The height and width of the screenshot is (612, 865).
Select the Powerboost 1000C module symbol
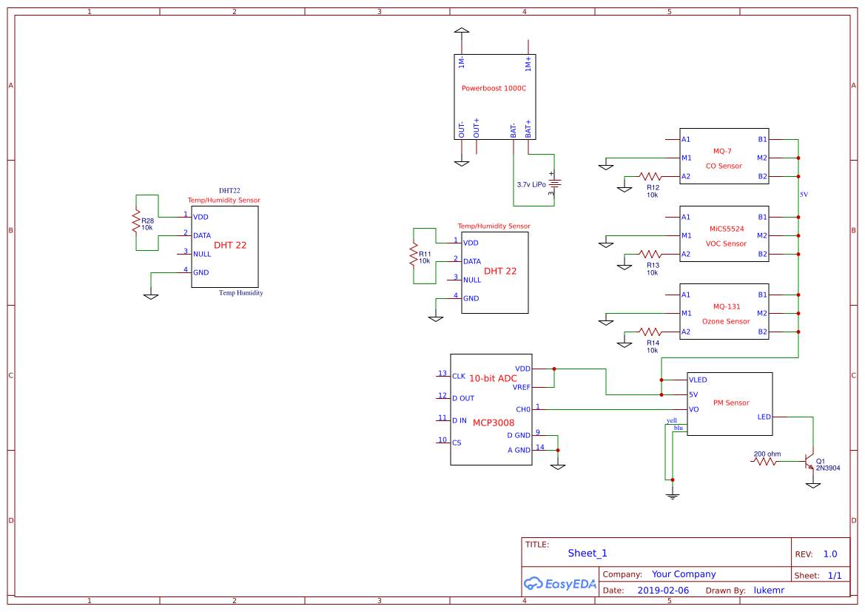(494, 96)
